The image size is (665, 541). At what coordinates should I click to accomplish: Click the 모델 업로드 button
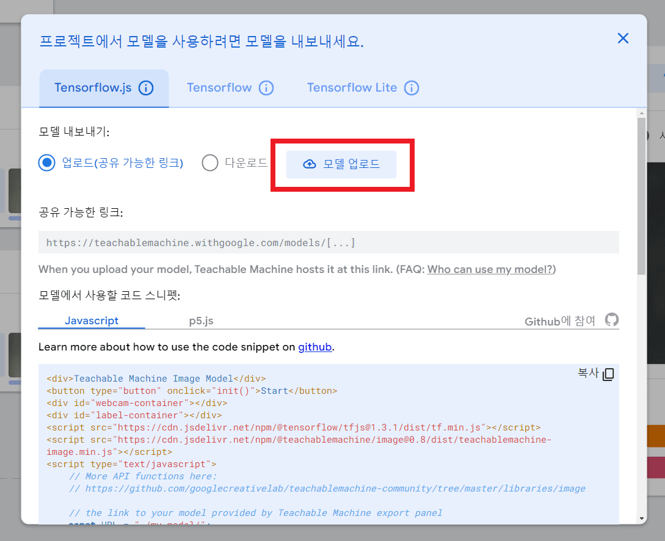coord(341,164)
